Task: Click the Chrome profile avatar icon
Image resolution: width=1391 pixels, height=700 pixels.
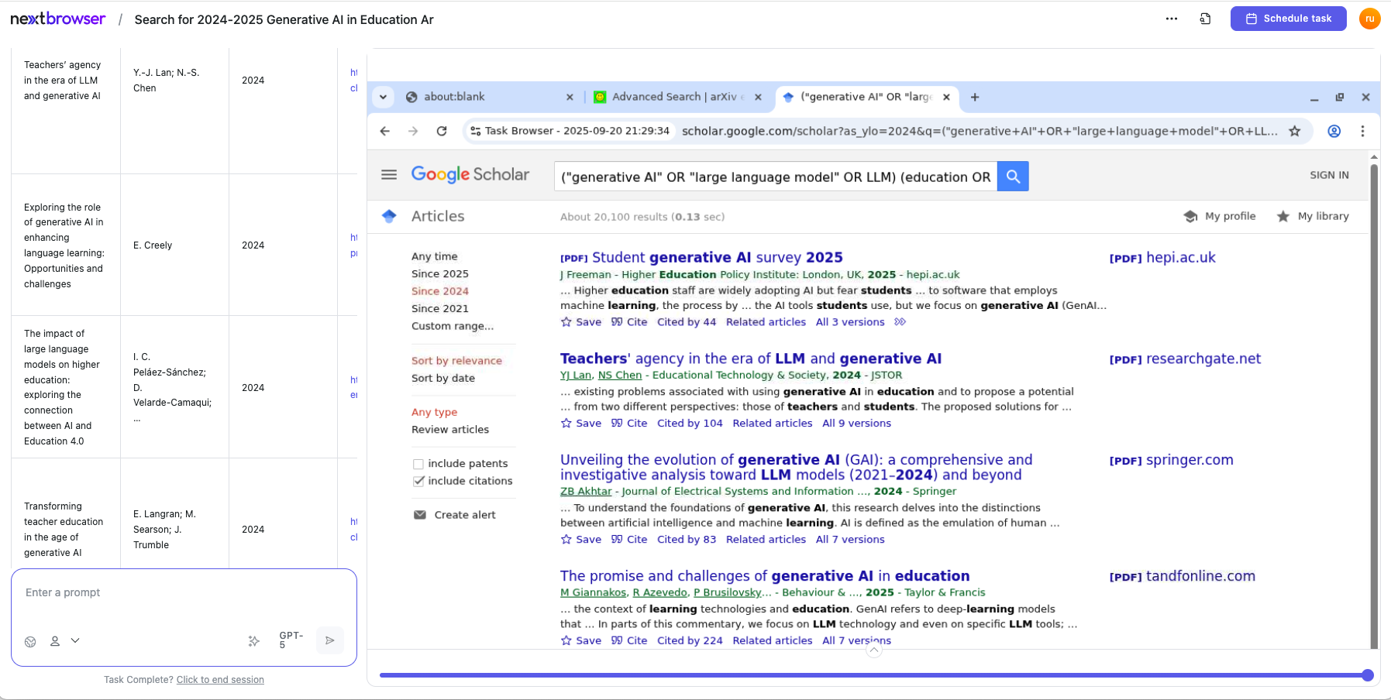Action: coord(1334,131)
